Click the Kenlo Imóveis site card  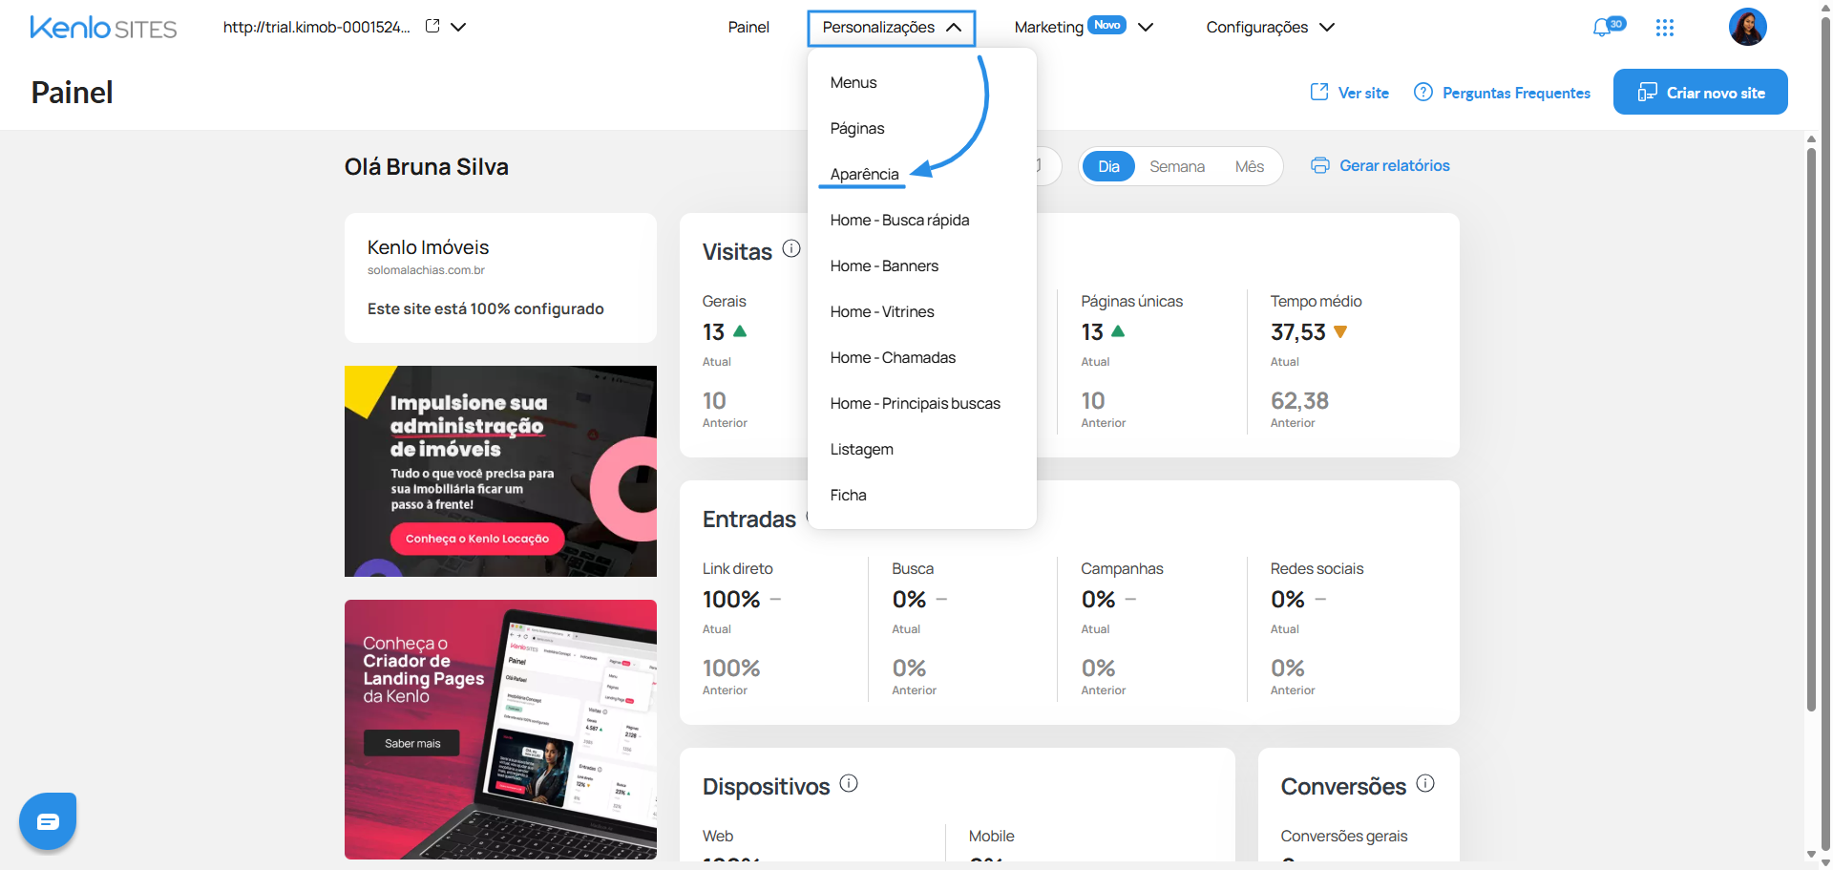[x=500, y=278]
